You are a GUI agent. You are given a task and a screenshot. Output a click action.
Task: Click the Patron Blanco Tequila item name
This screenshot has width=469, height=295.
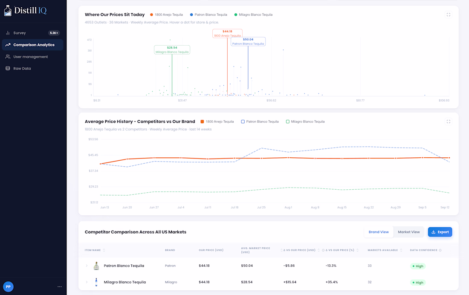pyautogui.click(x=124, y=266)
